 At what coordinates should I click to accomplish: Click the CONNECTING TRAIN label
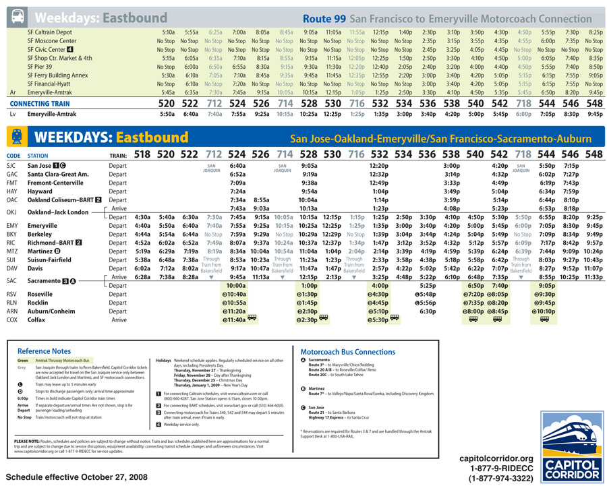[x=40, y=104]
